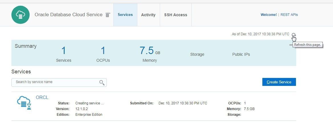Click the ORCL cloud service status icon
333x124 pixels.
[x=24, y=103]
